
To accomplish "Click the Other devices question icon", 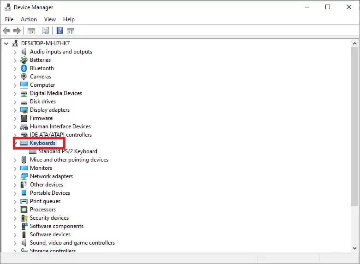I will (24, 185).
